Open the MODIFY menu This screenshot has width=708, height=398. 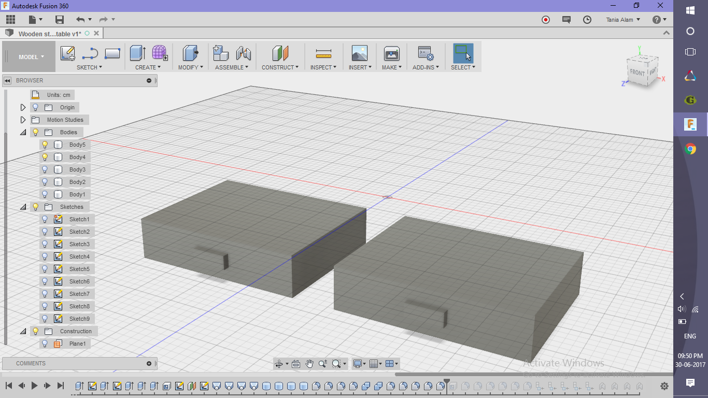click(x=191, y=67)
